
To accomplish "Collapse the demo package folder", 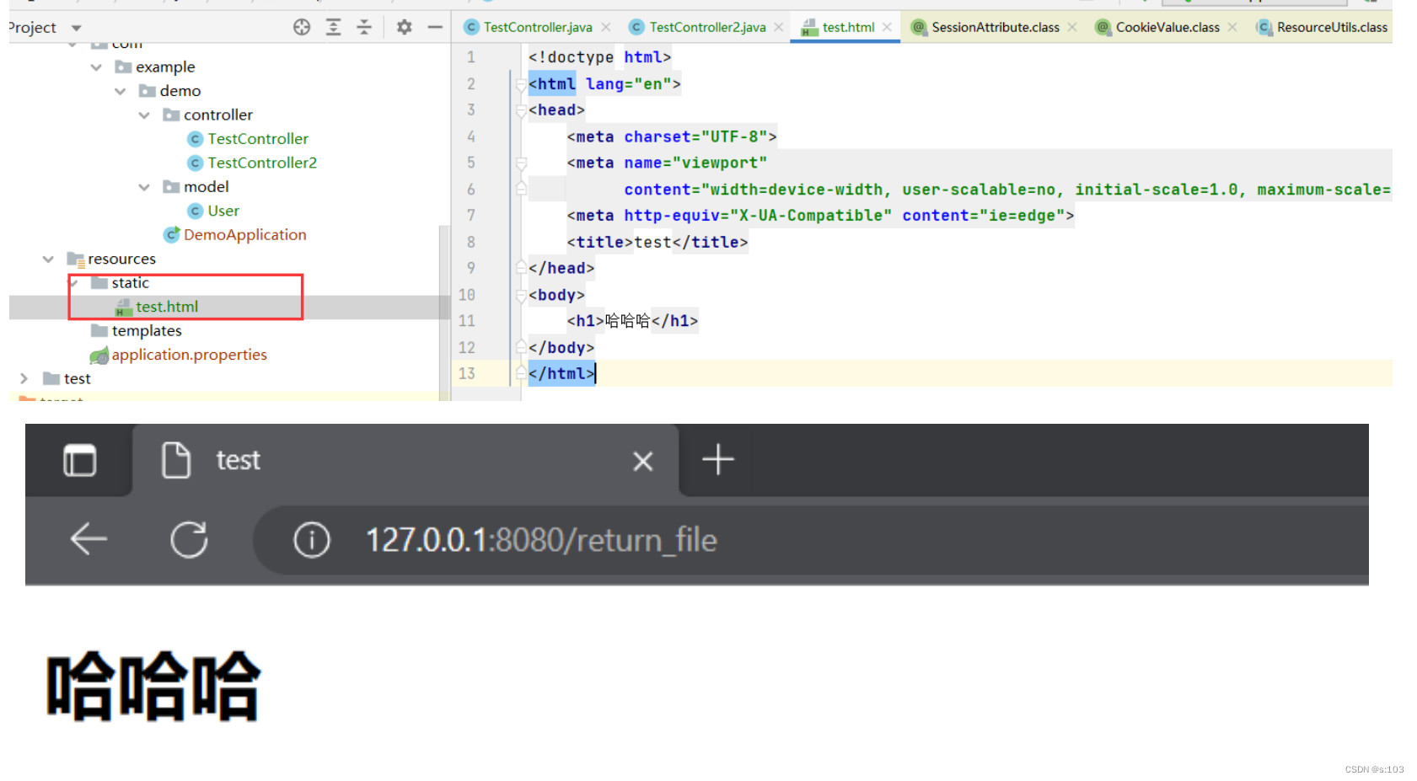I will click(120, 91).
